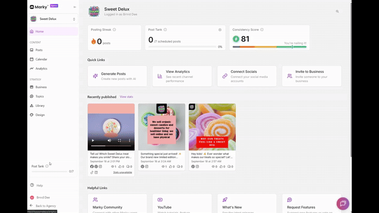
Task: Collapse the sidebar with the arrow icon
Action: 75,7
